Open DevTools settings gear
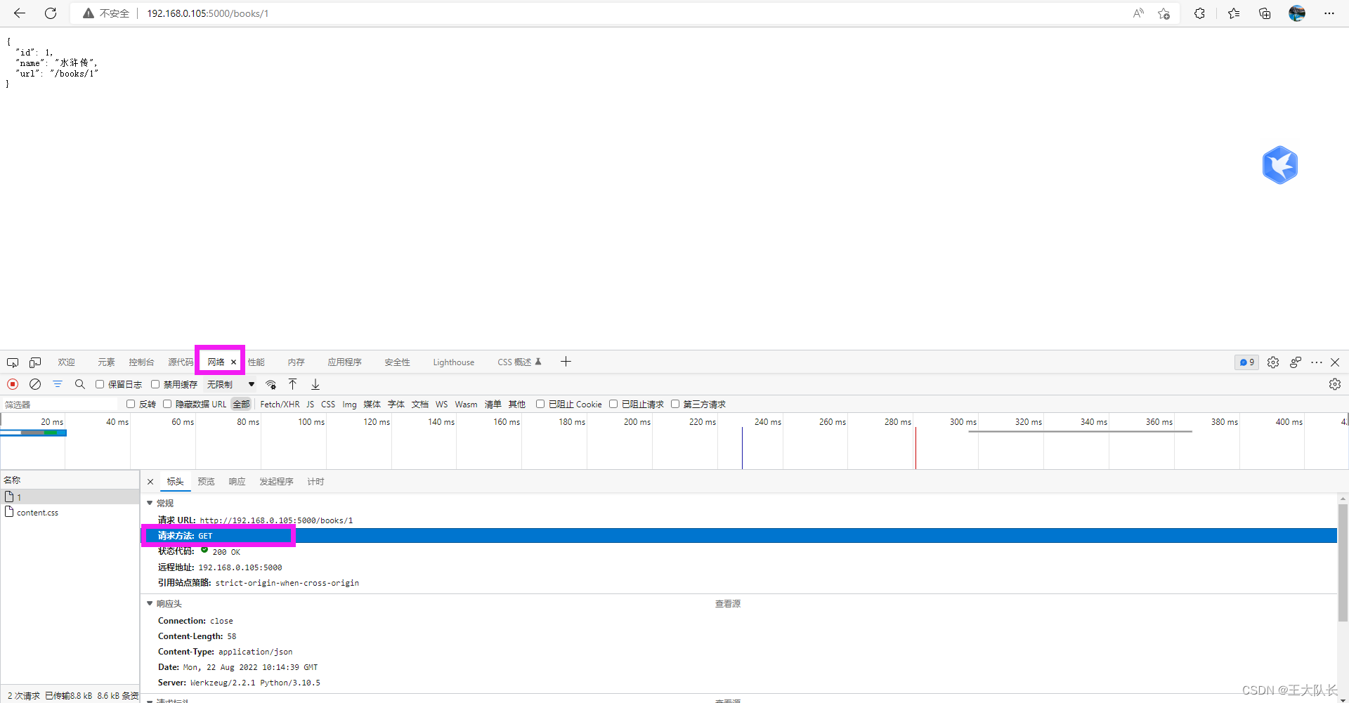The image size is (1349, 703). click(x=1273, y=362)
